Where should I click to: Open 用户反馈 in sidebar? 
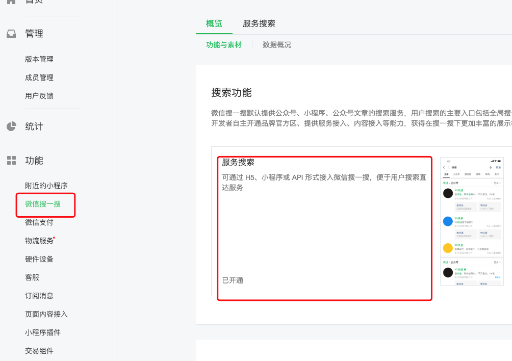click(x=39, y=96)
